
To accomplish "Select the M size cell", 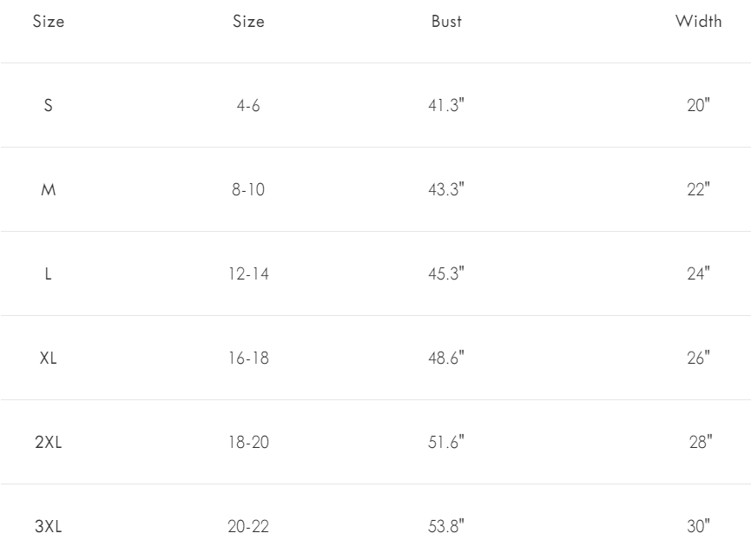I will coord(49,189).
